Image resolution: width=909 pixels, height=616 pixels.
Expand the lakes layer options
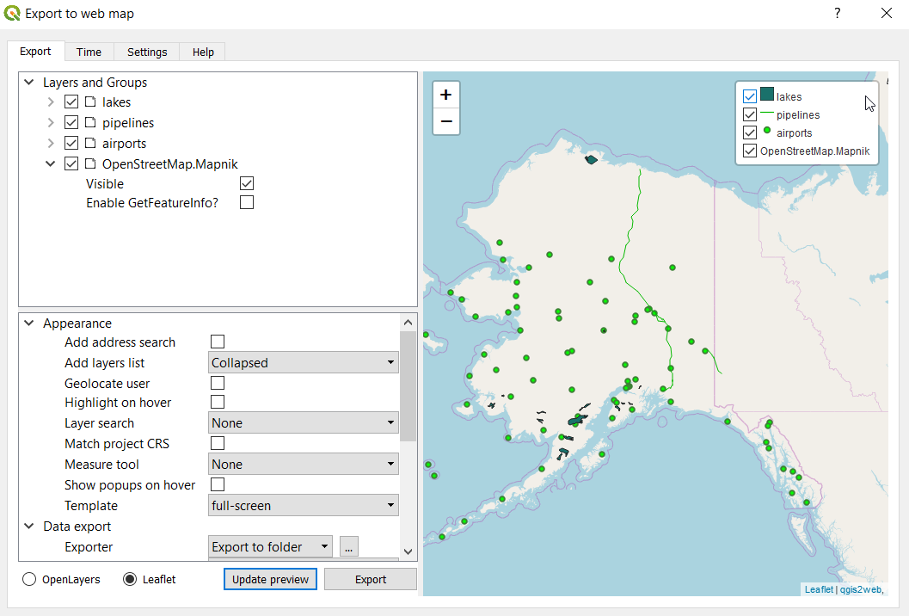(51, 102)
